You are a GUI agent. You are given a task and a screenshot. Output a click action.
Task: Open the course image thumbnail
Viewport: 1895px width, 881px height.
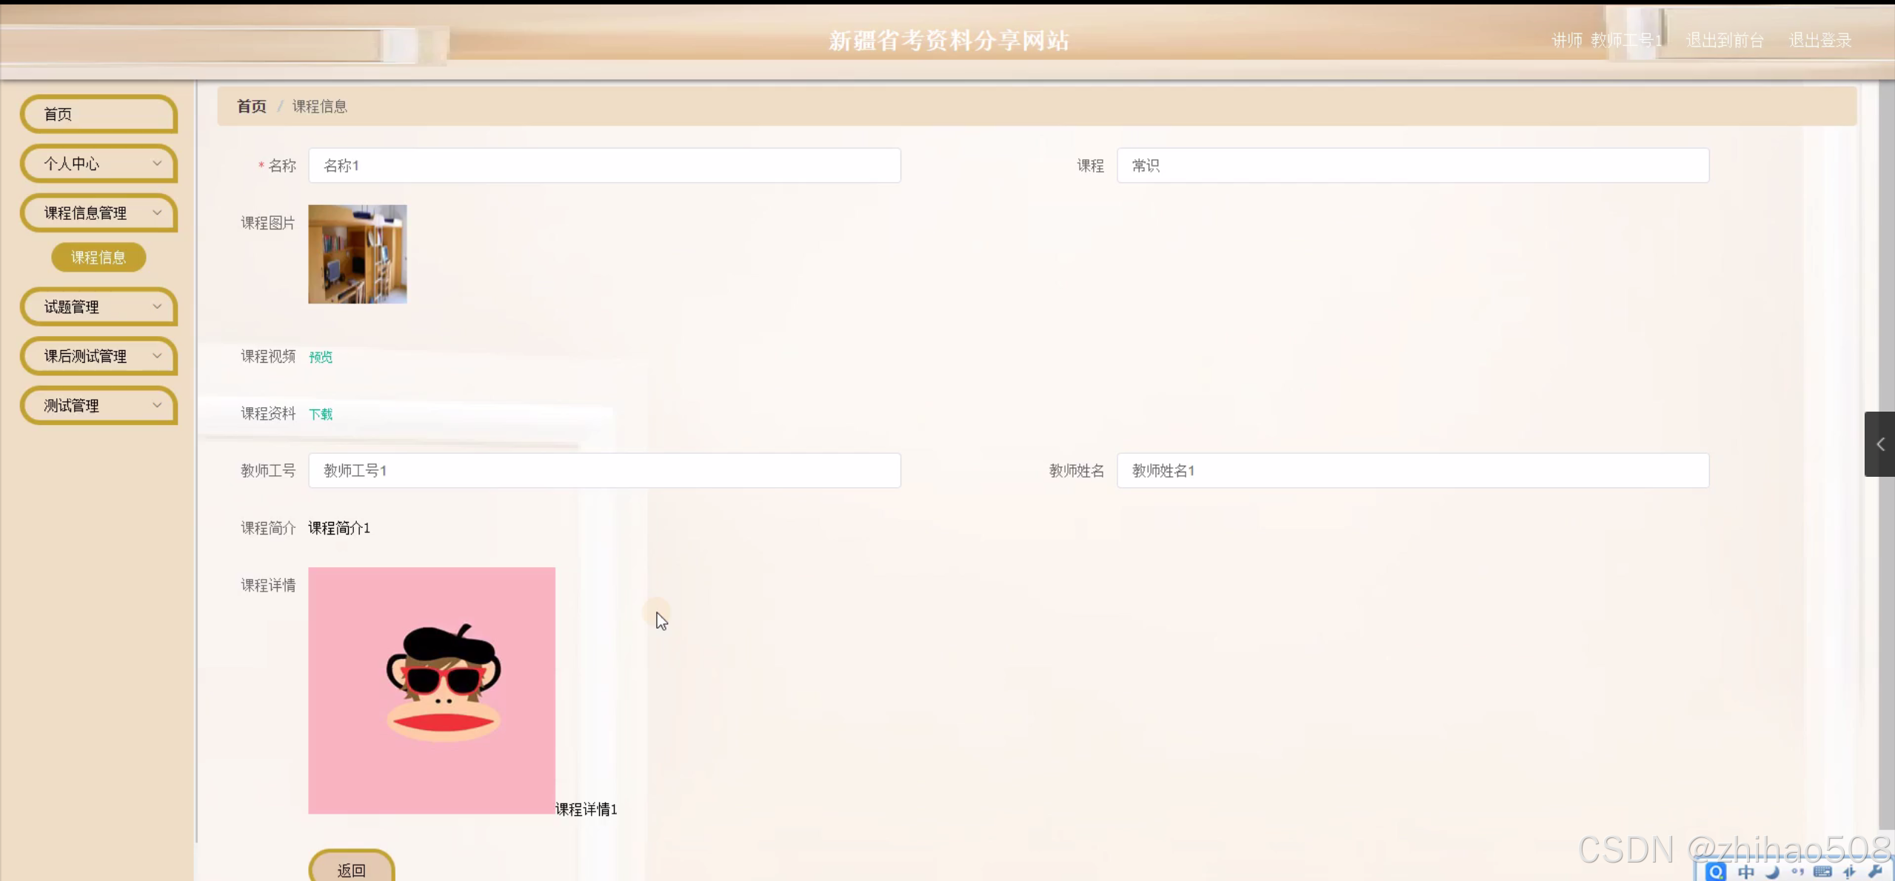(x=357, y=254)
